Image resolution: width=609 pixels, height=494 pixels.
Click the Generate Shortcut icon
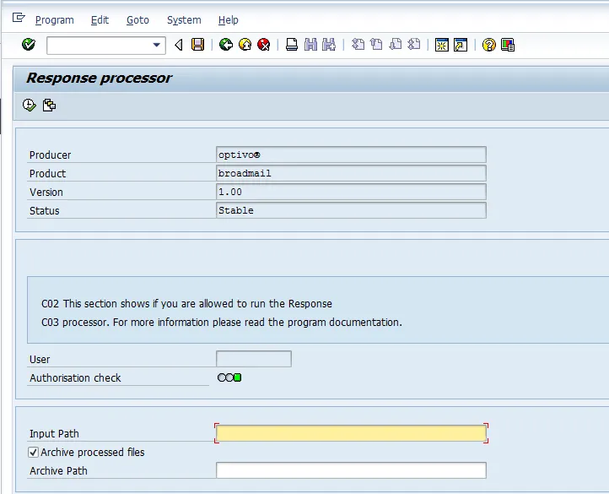coord(461,45)
